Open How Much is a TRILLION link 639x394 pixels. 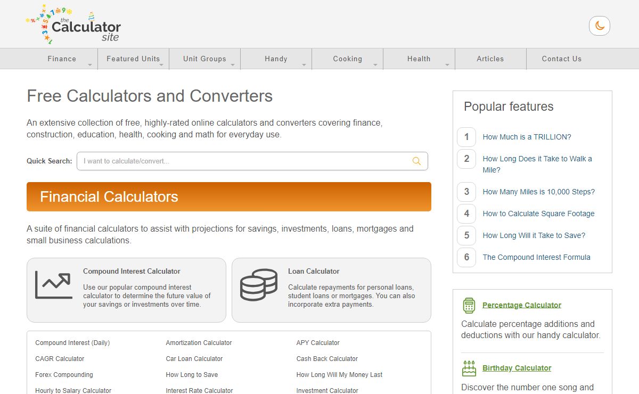[x=527, y=137]
